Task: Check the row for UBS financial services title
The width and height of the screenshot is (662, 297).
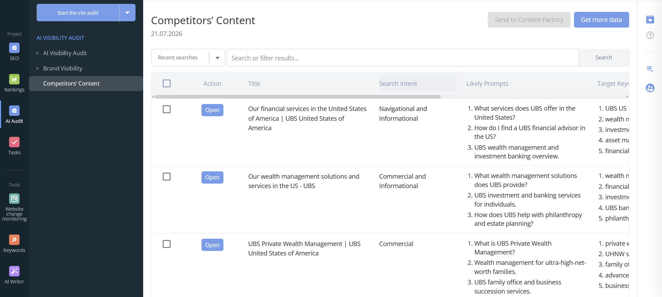Action: tap(167, 109)
